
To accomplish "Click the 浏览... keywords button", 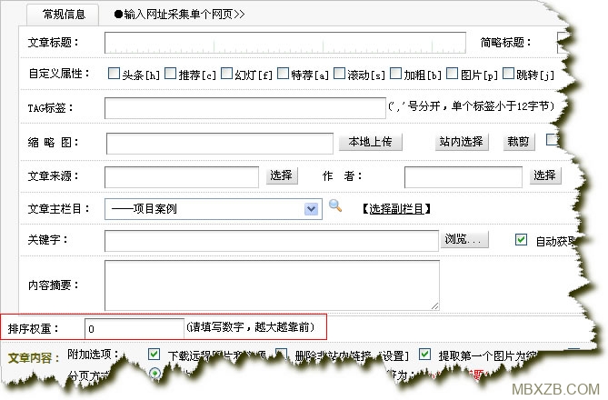I will click(464, 239).
